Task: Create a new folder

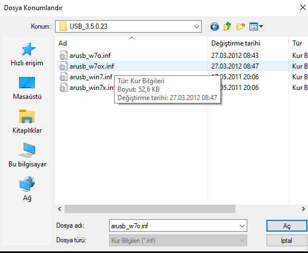Action: coord(241,26)
